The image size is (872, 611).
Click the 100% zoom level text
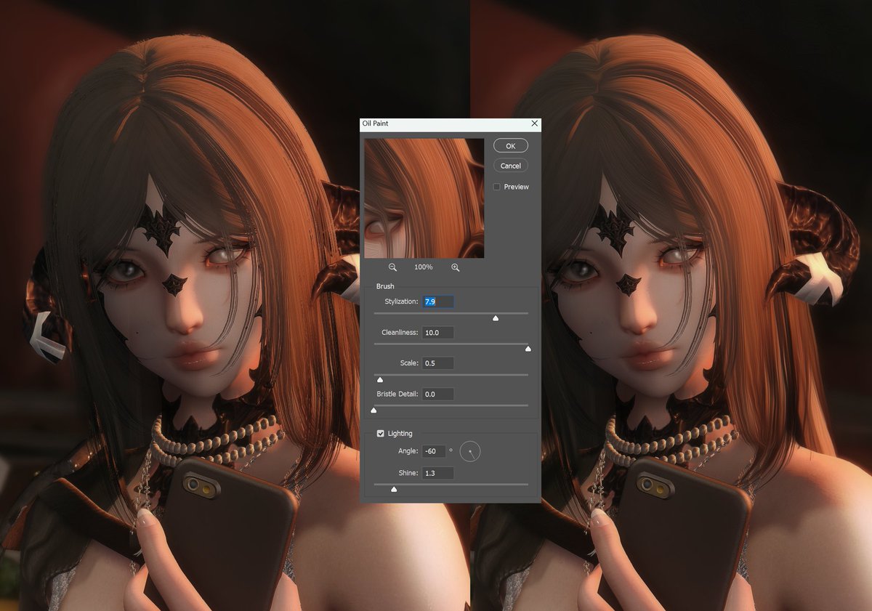click(x=424, y=267)
